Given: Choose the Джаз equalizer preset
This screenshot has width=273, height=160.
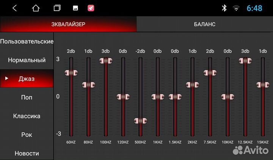Looking at the screenshot, I should click(x=27, y=79).
